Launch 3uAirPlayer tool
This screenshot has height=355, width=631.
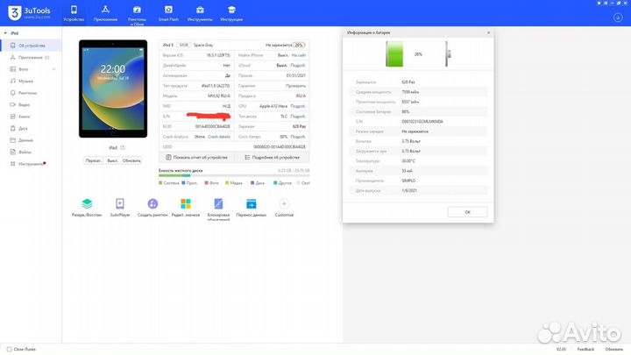click(120, 208)
